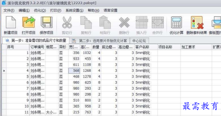Click the 序号 column header
This screenshot has height=116, width=221.
[18, 47]
